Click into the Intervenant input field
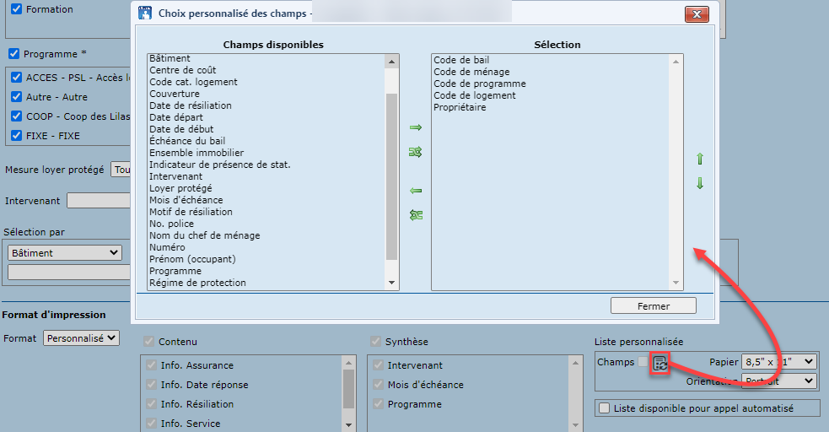The height and width of the screenshot is (432, 829). point(99,201)
